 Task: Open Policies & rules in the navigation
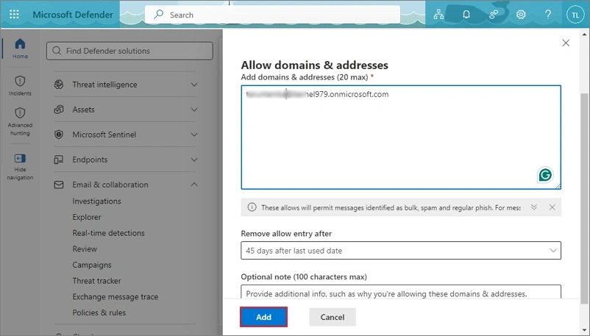tap(99, 312)
